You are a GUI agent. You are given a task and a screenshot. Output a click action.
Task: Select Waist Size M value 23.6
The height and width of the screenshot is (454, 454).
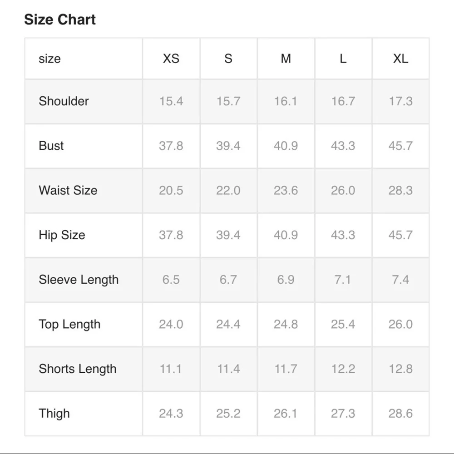coord(286,190)
